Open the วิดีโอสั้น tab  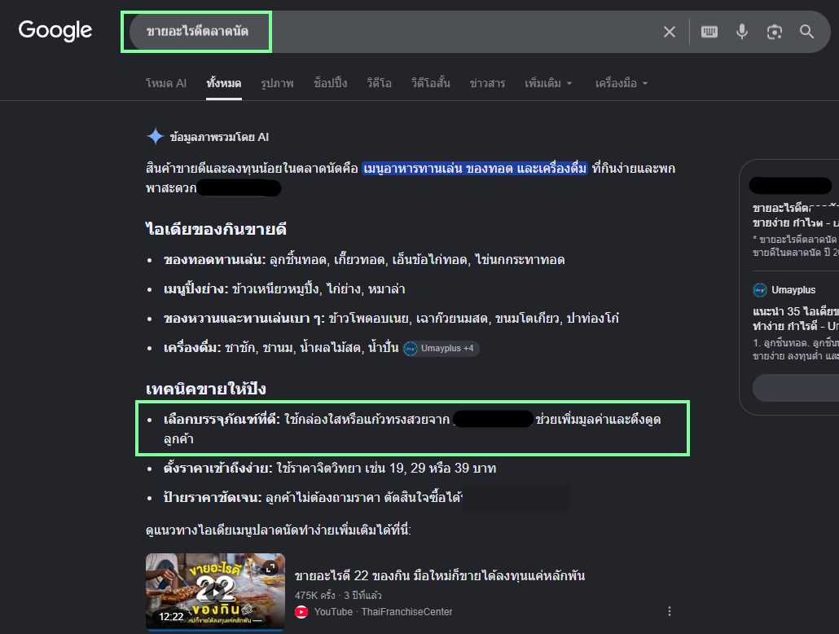click(430, 84)
